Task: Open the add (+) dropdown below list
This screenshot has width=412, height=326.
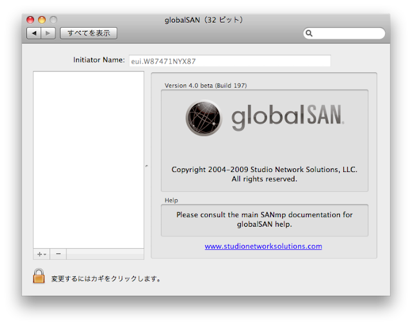Action: 41,254
